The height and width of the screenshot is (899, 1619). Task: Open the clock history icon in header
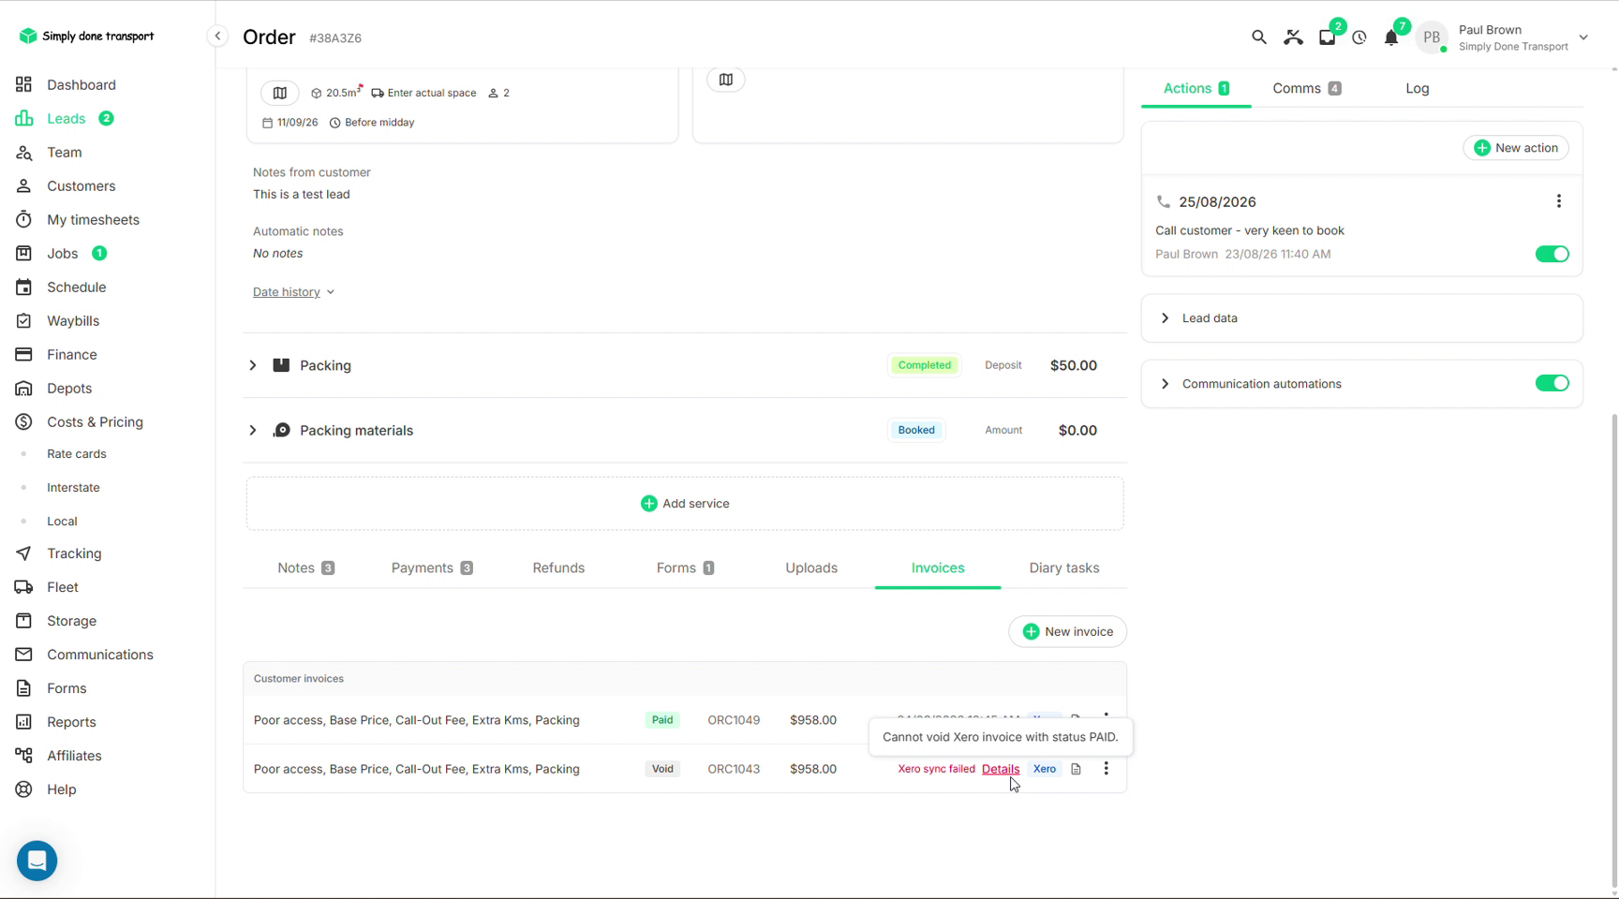1359,37
